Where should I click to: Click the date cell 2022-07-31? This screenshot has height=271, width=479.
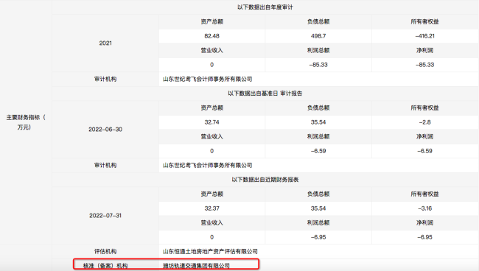tap(105, 216)
